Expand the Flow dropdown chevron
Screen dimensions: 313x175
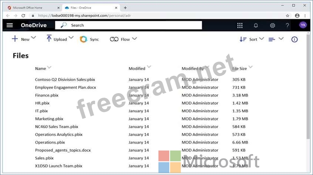pyautogui.click(x=135, y=38)
